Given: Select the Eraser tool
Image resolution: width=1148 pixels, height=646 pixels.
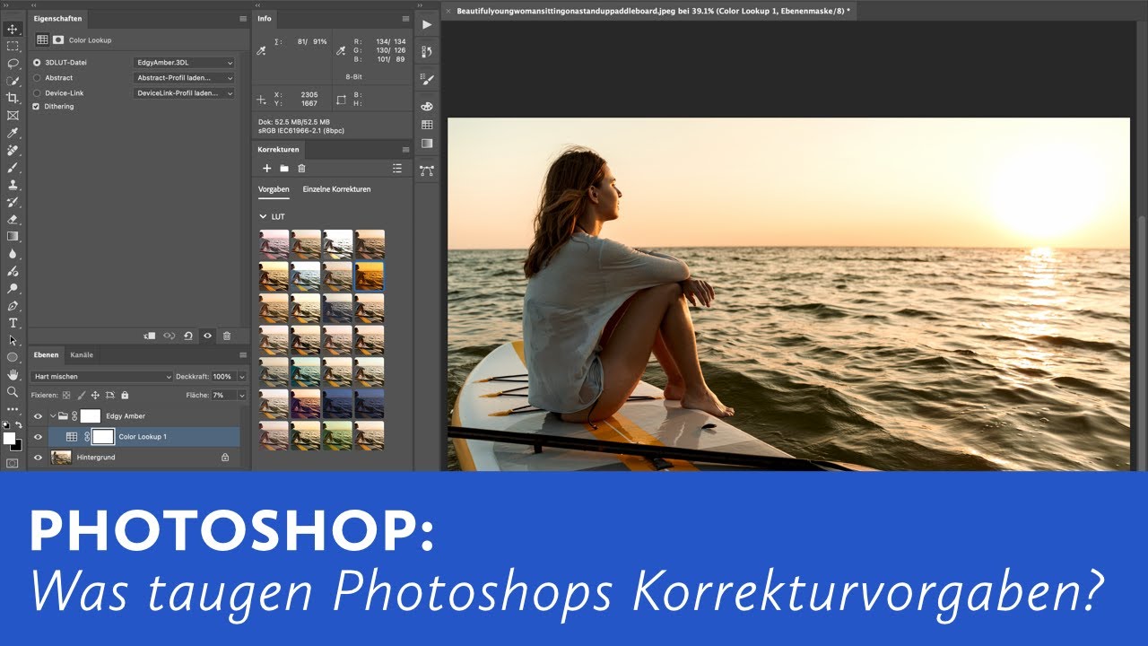Looking at the screenshot, I should 13,219.
